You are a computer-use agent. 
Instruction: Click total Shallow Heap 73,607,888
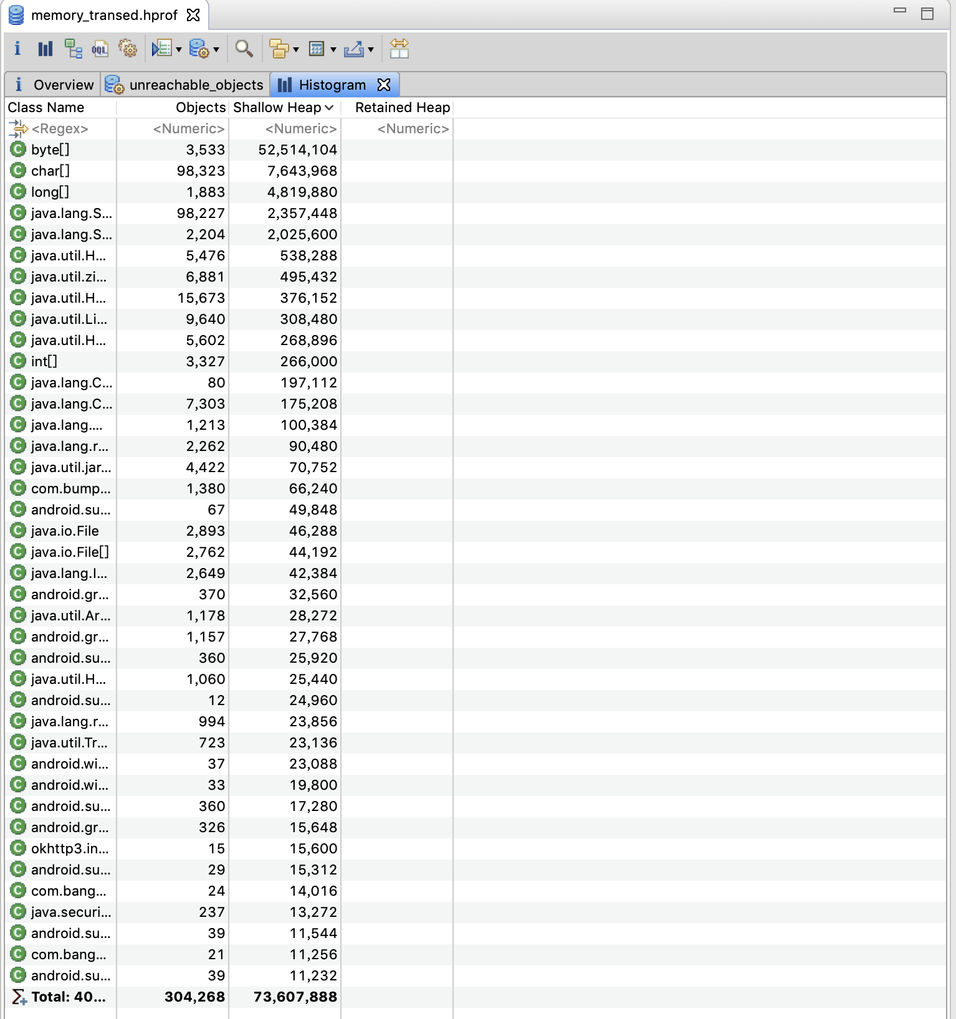coord(295,997)
